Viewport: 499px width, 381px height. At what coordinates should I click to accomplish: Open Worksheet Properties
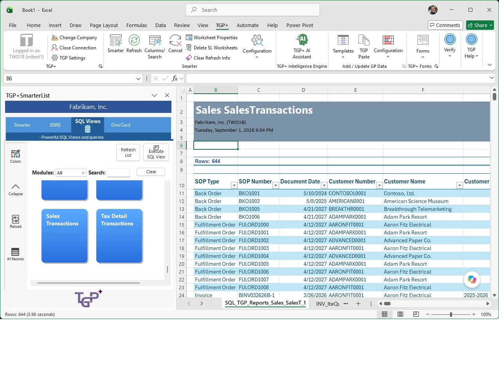tap(212, 38)
